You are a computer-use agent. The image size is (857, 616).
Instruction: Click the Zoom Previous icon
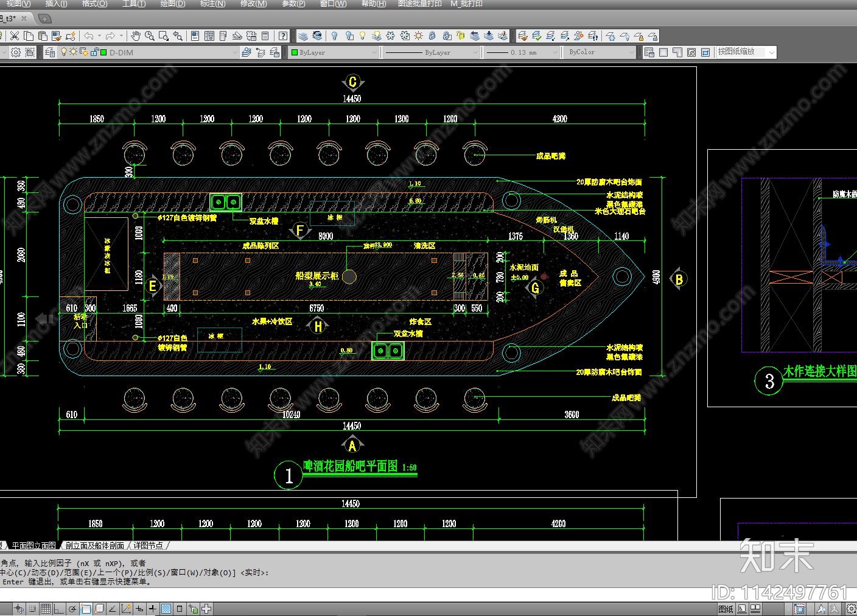pyautogui.click(x=178, y=36)
